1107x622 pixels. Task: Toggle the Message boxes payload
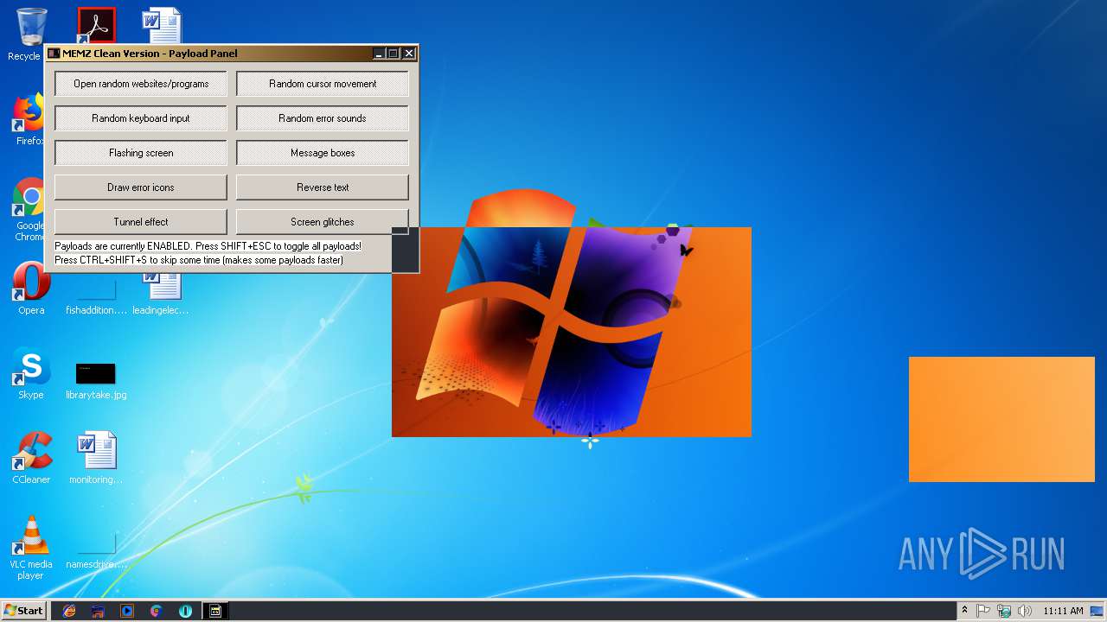pos(323,153)
